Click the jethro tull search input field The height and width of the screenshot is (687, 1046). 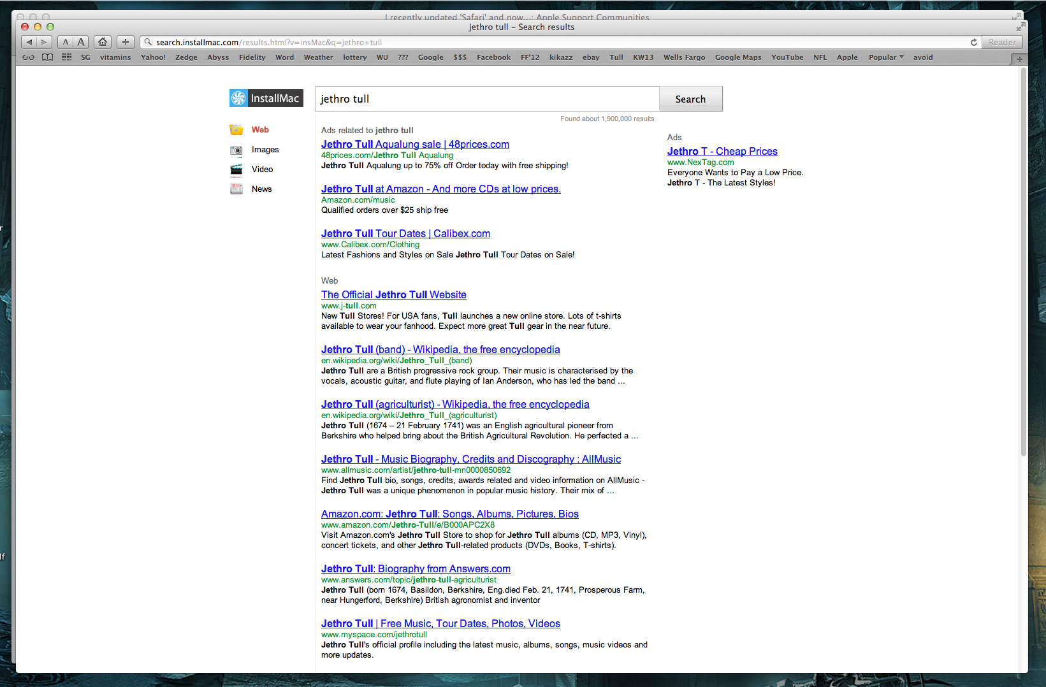pos(488,99)
